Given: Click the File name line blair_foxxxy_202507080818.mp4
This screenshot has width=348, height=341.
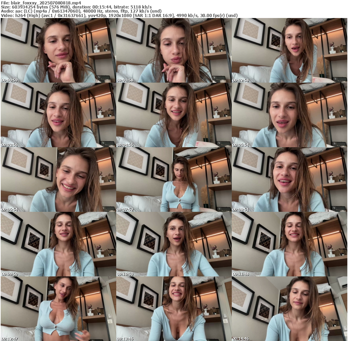Looking at the screenshot, I should (x=41, y=3).
